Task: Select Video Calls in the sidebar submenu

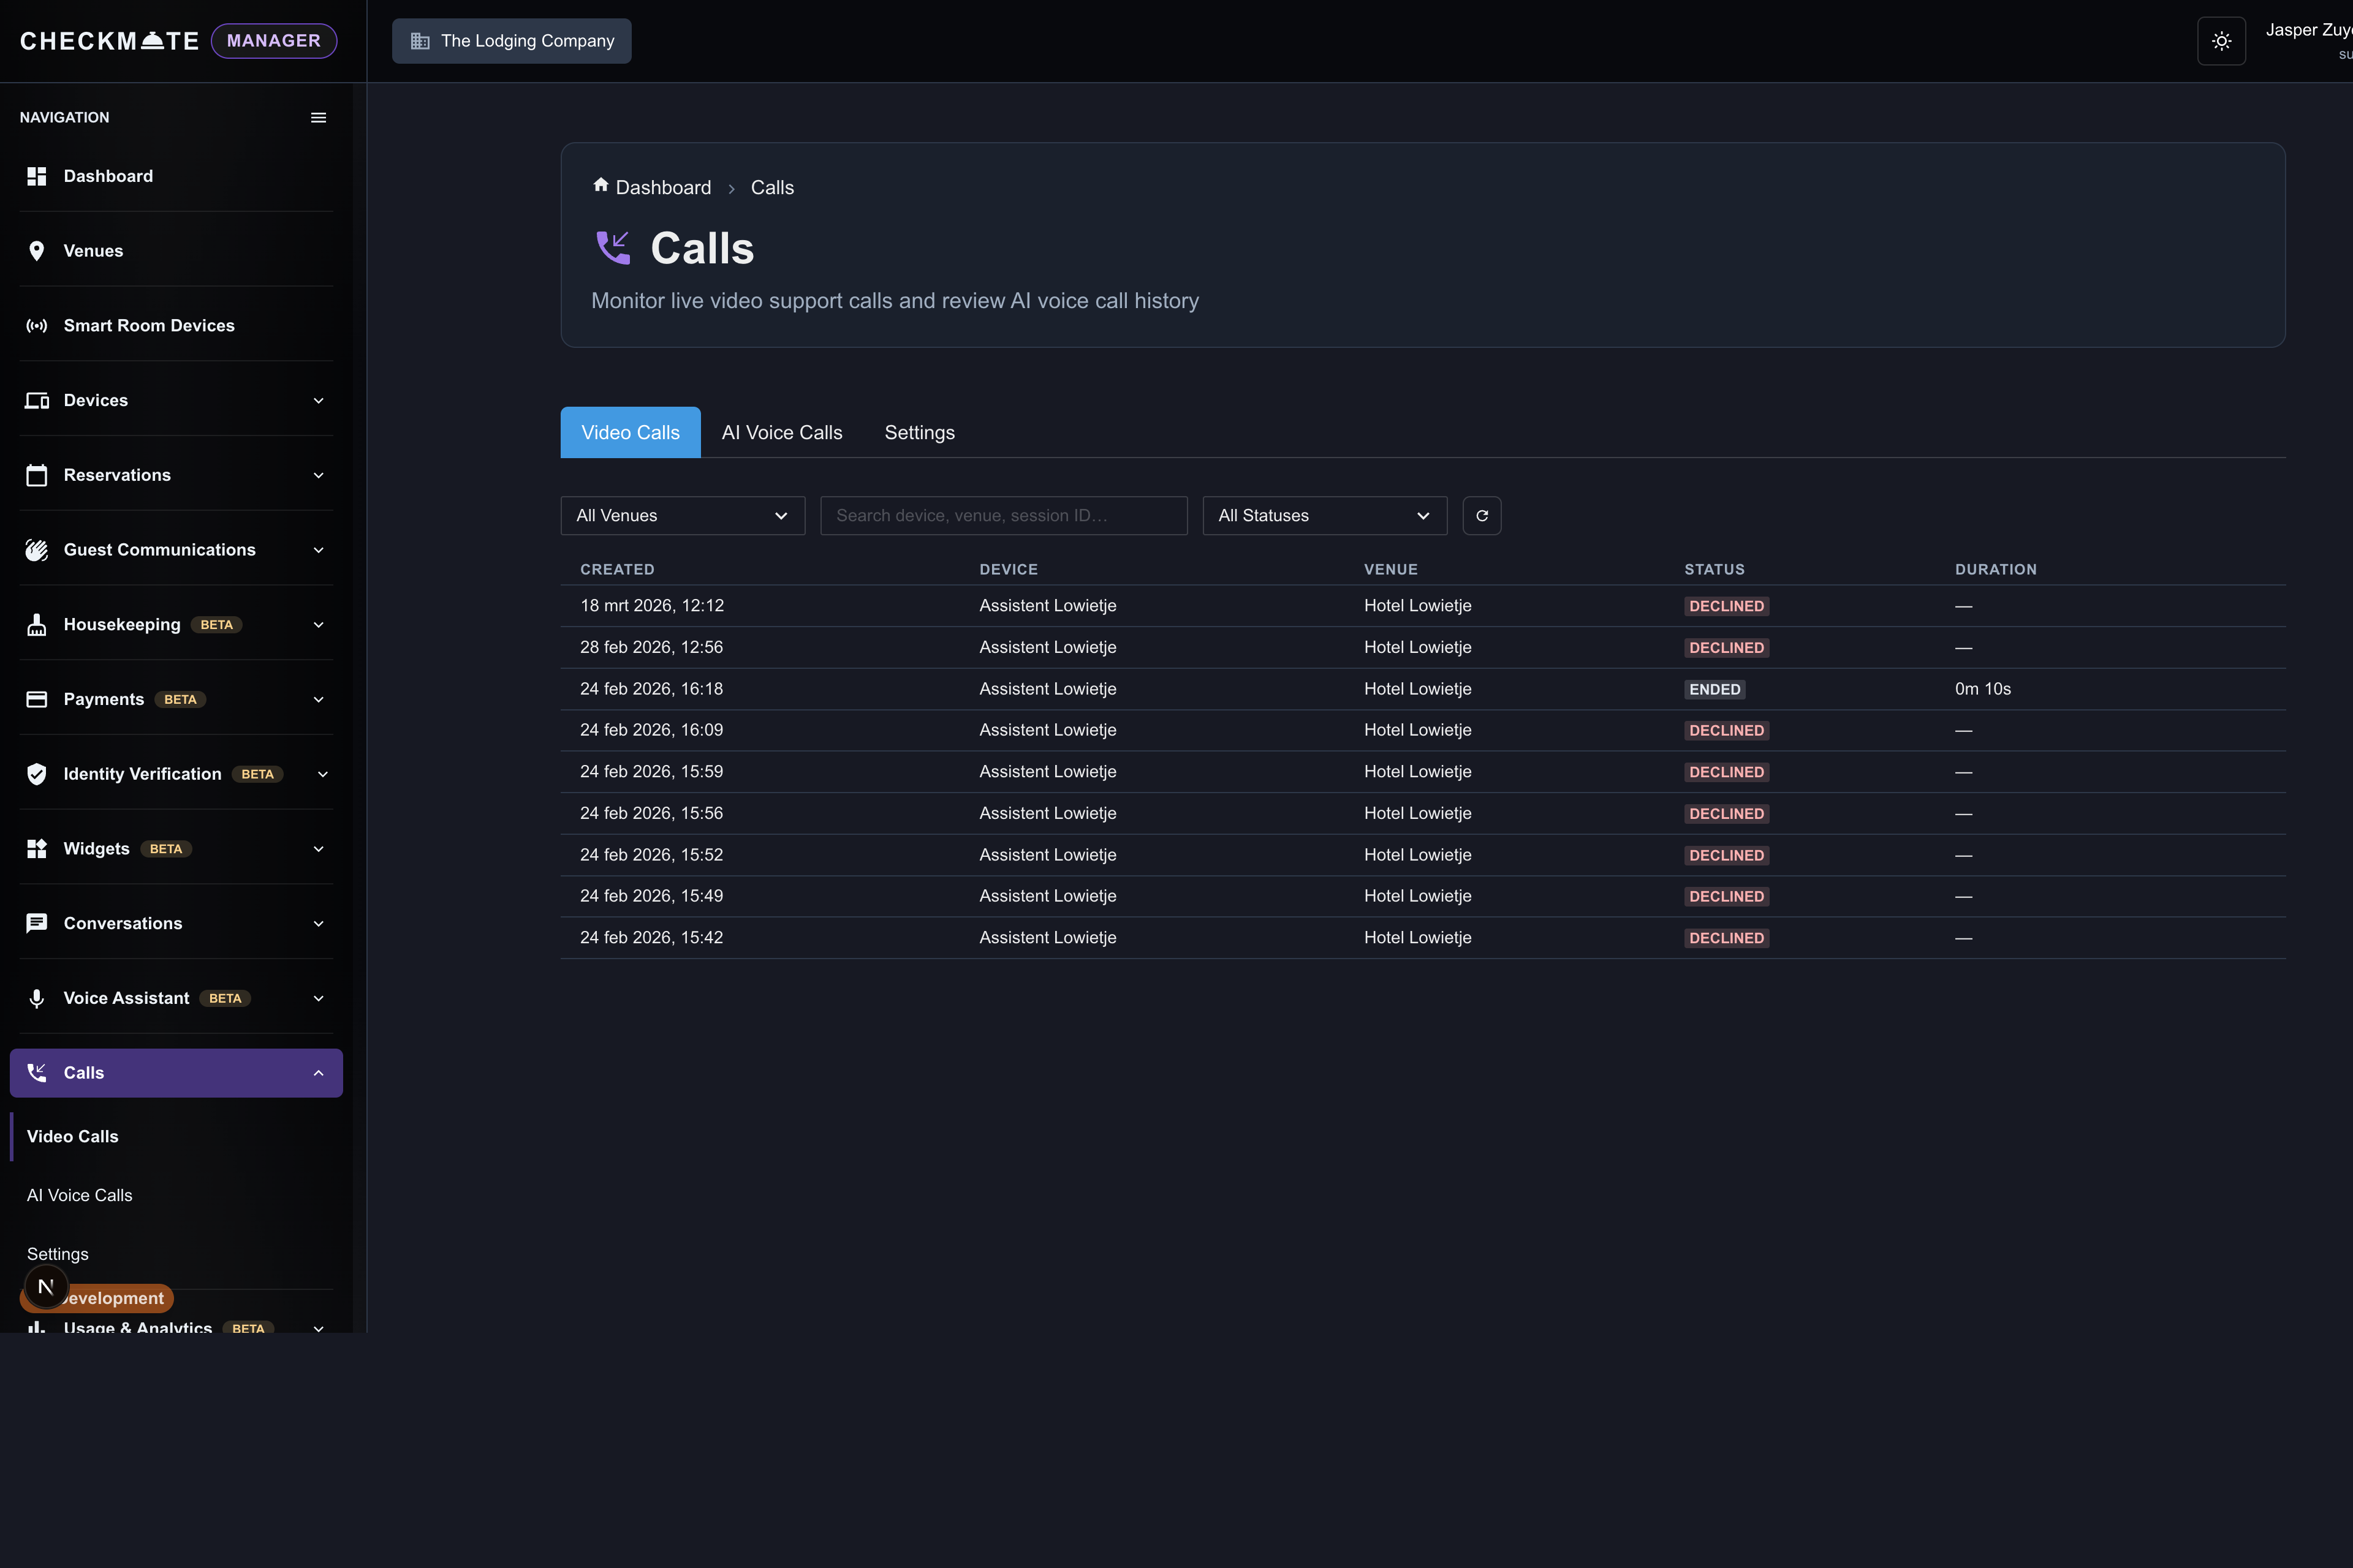Action: (x=73, y=1137)
